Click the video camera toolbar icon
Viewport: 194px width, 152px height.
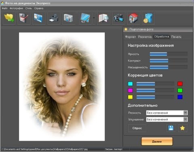tap(118, 18)
